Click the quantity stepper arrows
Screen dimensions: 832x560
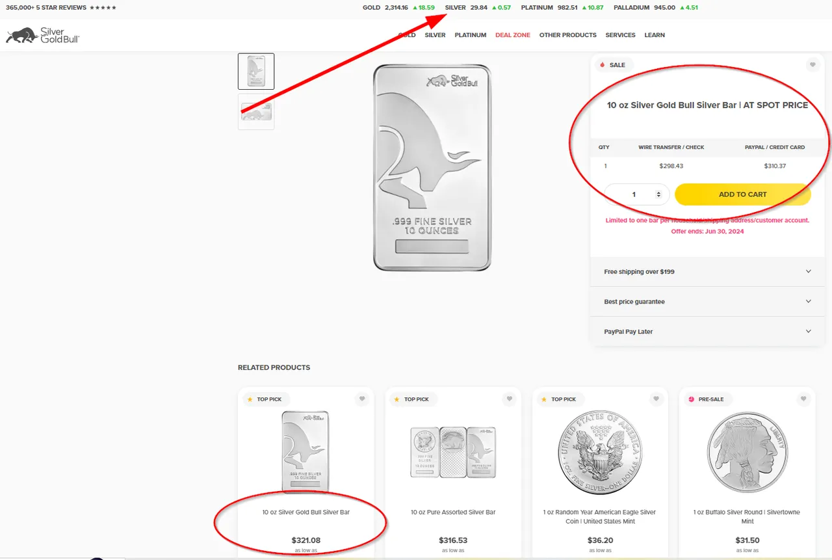(659, 194)
